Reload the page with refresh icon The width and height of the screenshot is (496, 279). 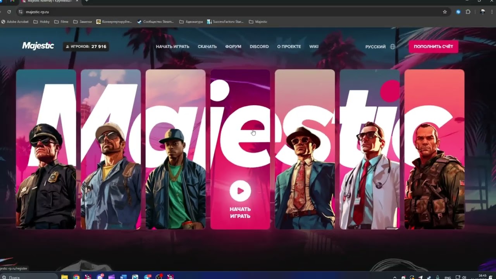click(x=9, y=12)
